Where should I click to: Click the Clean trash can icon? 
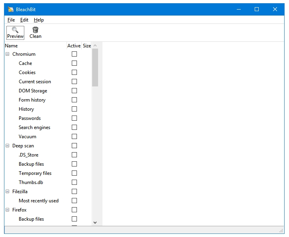coord(35,30)
